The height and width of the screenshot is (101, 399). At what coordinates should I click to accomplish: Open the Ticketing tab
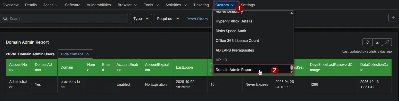coord(201,5)
